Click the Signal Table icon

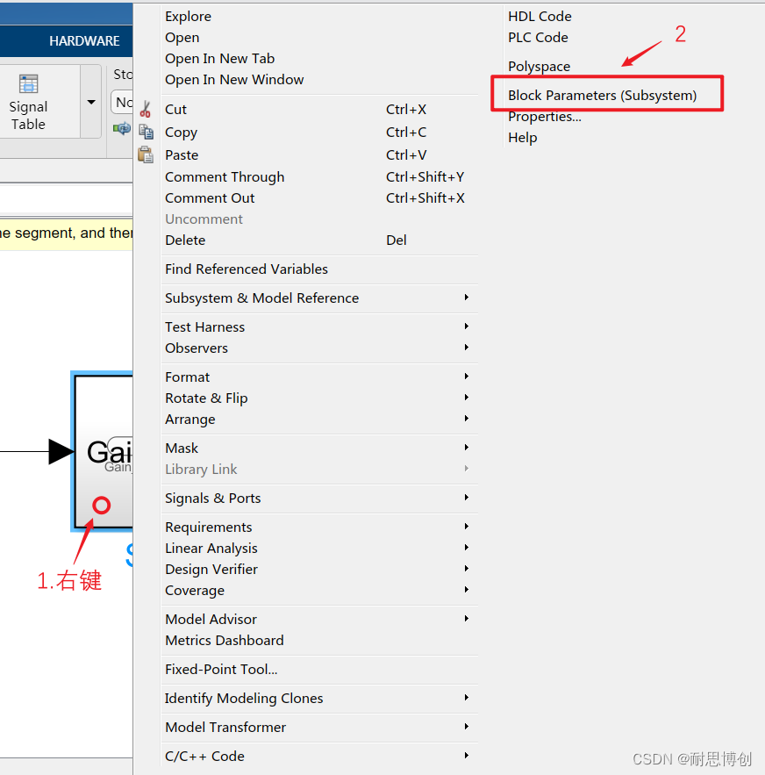pyautogui.click(x=28, y=84)
